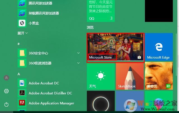The image size is (179, 113).
Task: Click the Microsoft Store label text
Action: (x=101, y=57)
